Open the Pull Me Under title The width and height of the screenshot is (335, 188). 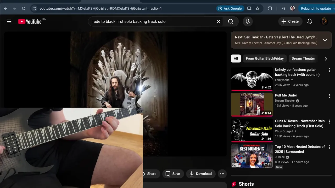point(286,95)
